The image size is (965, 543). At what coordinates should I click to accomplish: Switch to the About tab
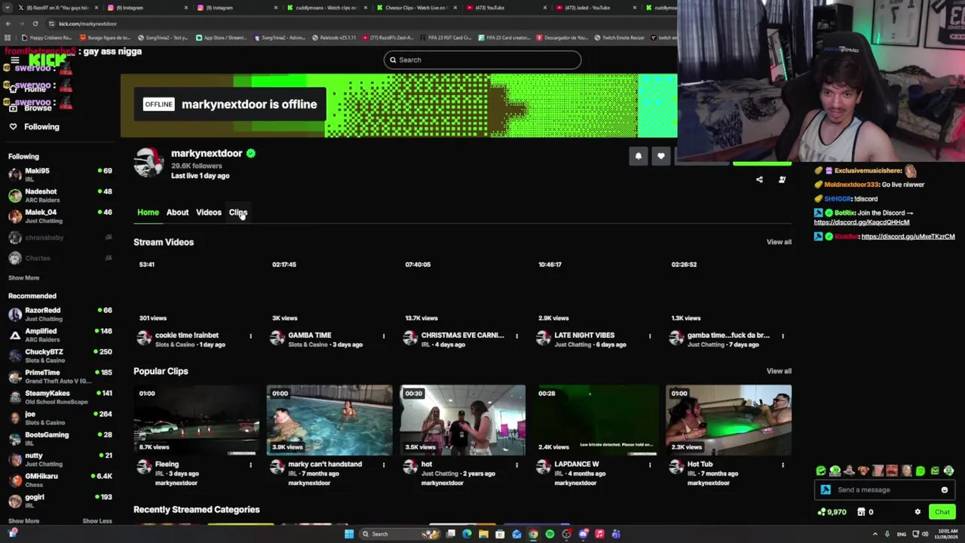(177, 213)
